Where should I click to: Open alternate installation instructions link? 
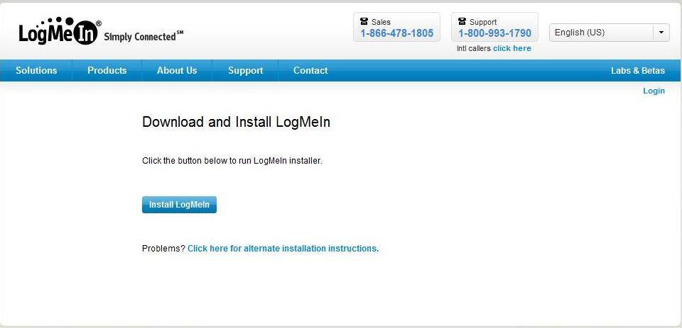point(283,249)
